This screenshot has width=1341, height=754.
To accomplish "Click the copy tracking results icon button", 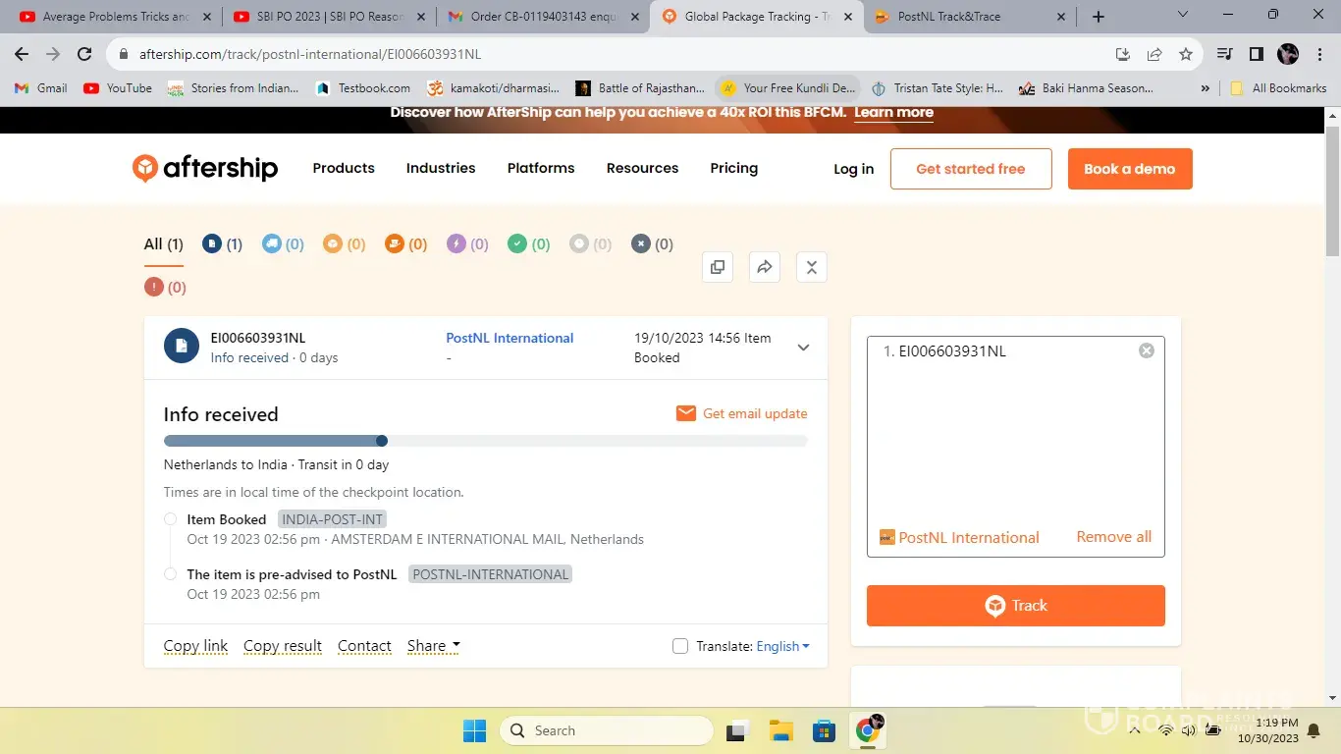I will pos(718,267).
